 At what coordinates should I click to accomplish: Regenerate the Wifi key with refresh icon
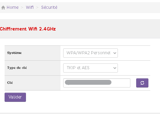tap(142, 83)
